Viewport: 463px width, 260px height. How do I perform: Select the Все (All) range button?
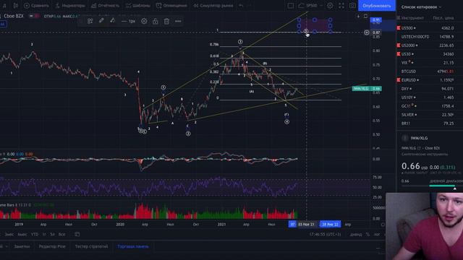(x=61, y=234)
